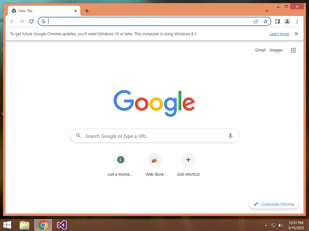309x231 pixels.
Task: Open Images link
Action: tap(276, 50)
